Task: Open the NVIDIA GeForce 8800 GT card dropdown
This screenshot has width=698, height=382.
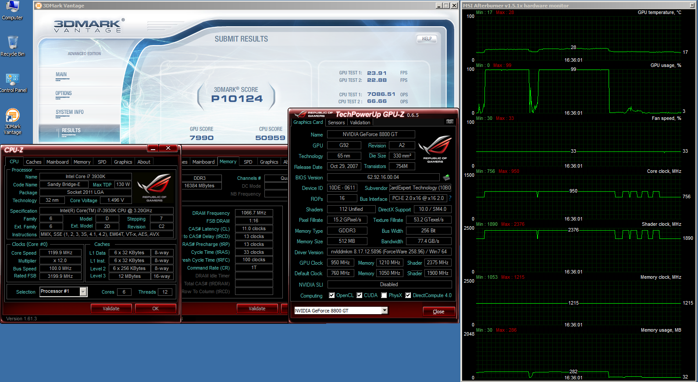Action: pyautogui.click(x=385, y=311)
